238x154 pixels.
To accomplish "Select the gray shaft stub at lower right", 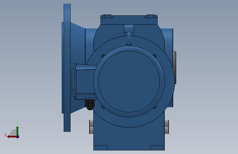I will (x=167, y=127).
